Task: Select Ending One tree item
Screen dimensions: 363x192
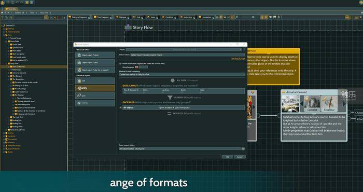Action: (17, 120)
